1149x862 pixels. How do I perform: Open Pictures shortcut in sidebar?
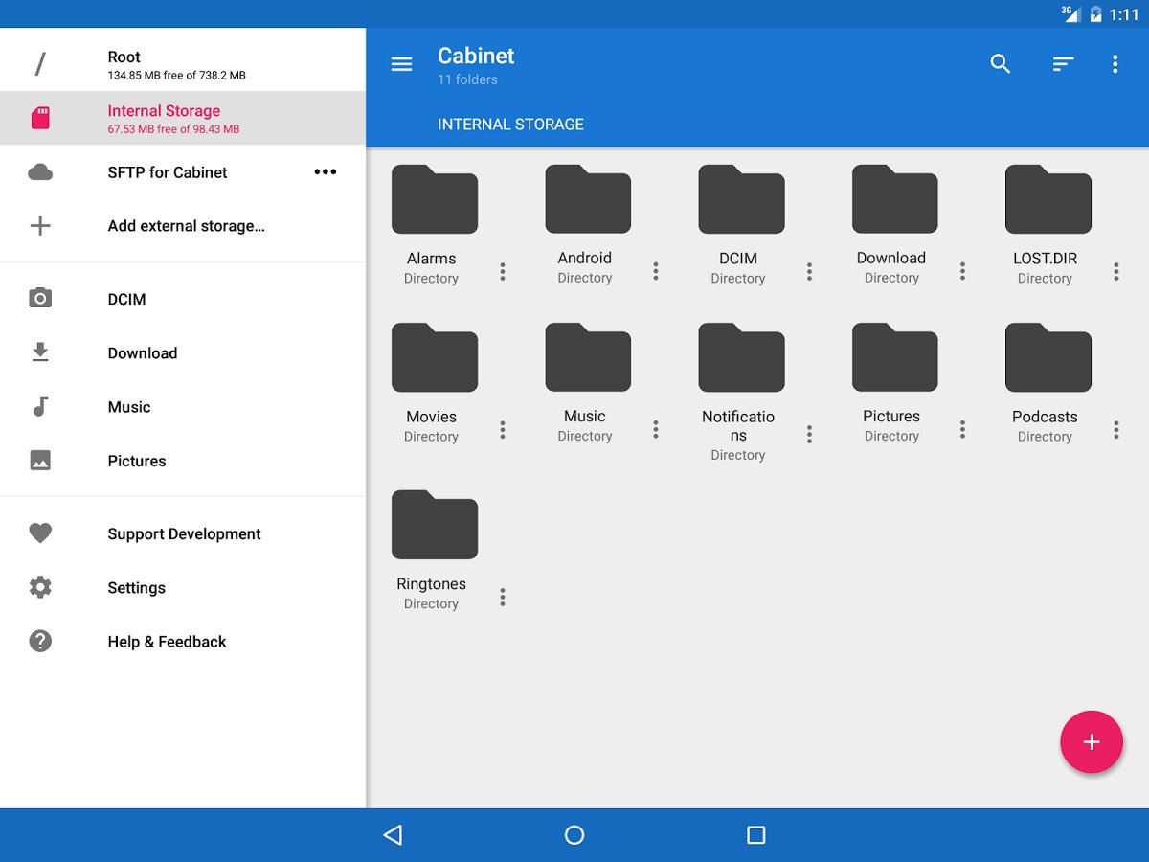point(136,461)
